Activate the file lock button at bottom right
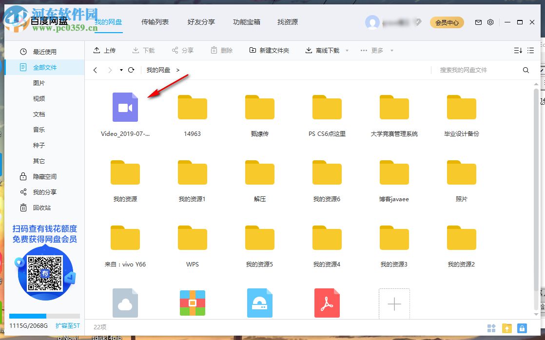Image resolution: width=545 pixels, height=340 pixels. (x=523, y=328)
